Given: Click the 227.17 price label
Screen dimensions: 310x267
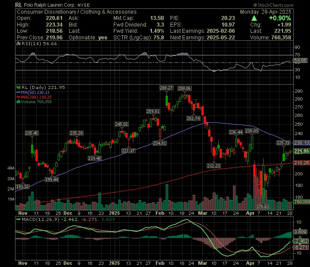Looking at the screenshot, I should point(128,151).
